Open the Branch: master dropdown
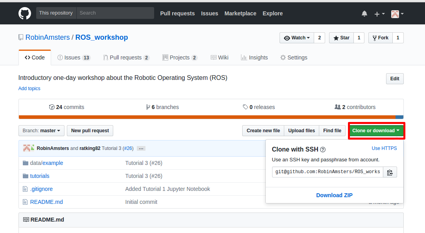The height and width of the screenshot is (233, 425). coord(41,131)
